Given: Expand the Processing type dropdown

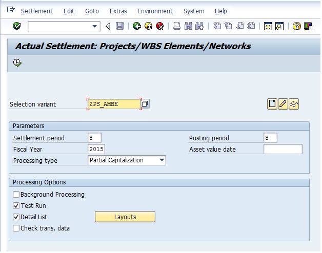Looking at the screenshot, I should pyautogui.click(x=162, y=160).
